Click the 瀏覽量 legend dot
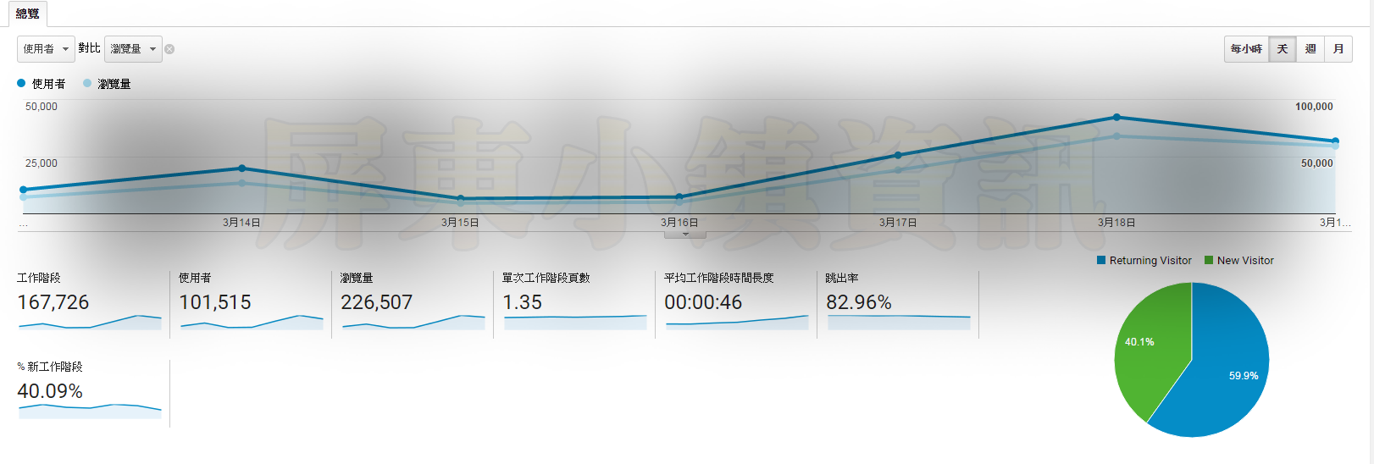Screen dimensions: 1374x464 point(87,83)
